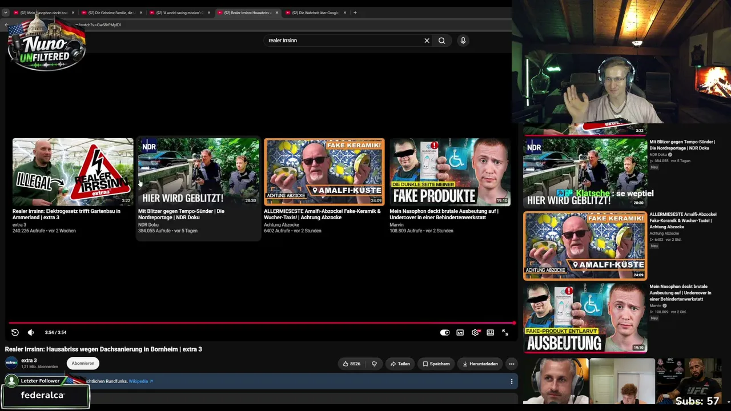
Task: Open the tab search dropdown arrow in browser
Action: [6, 13]
